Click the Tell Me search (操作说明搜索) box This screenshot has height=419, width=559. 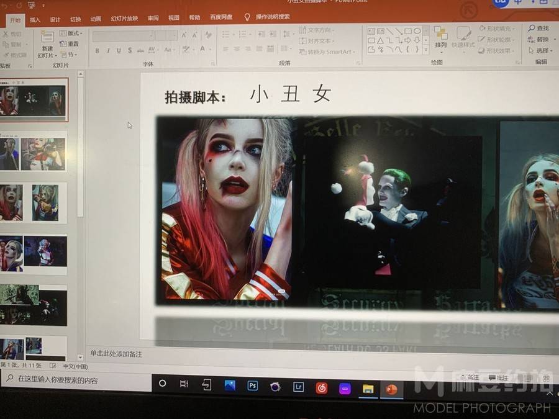(273, 17)
